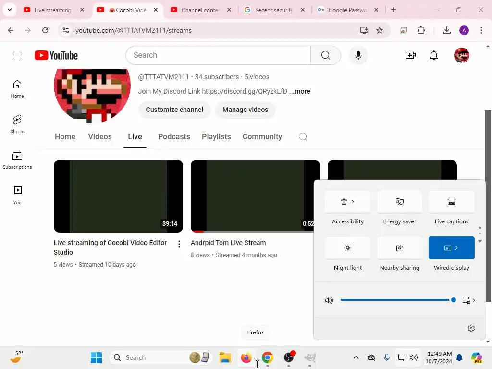Viewport: 492px width, 369px height.
Task: Open Chrome extensions puzzle icon
Action: coord(421,30)
